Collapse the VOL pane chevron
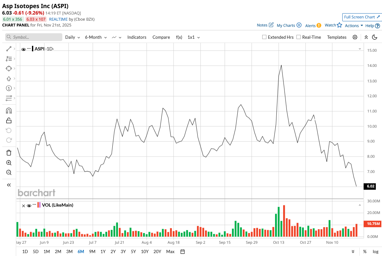382x256 pixels. click(x=360, y=205)
